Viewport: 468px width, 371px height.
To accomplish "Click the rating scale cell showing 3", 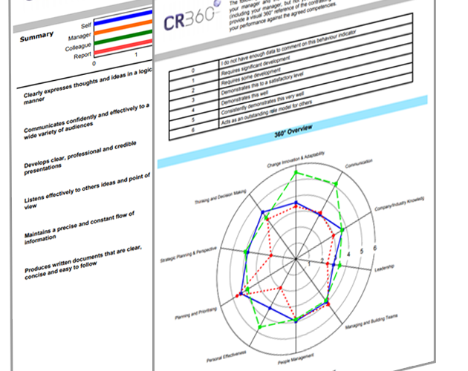I will click(x=193, y=100).
